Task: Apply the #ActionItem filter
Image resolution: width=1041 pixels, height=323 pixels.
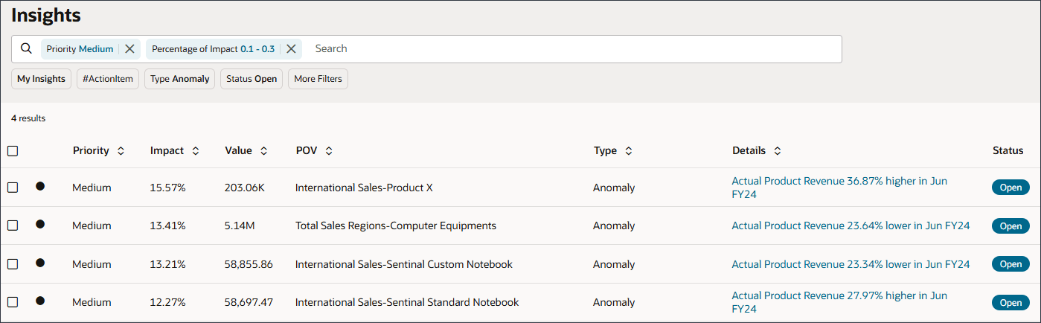Action: (108, 79)
